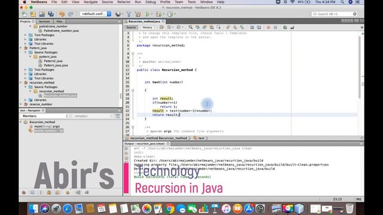Toggle Bookmark icon in editor toolbar
This screenshot has width=383, height=215.
(x=242, y=27)
